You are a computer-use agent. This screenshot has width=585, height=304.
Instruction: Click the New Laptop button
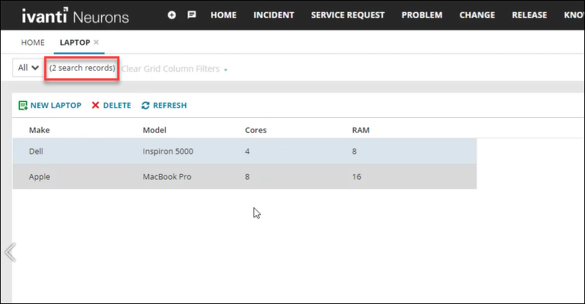(49, 106)
